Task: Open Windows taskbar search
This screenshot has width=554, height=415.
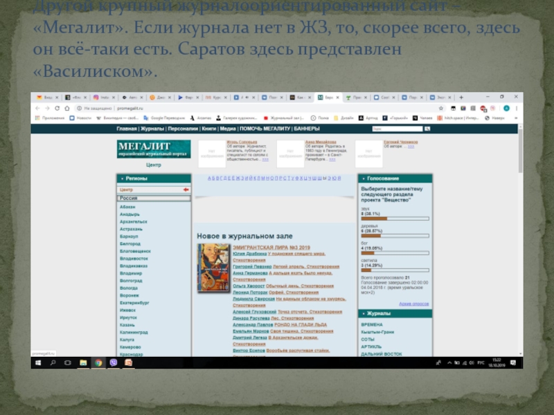Action: coord(53,362)
